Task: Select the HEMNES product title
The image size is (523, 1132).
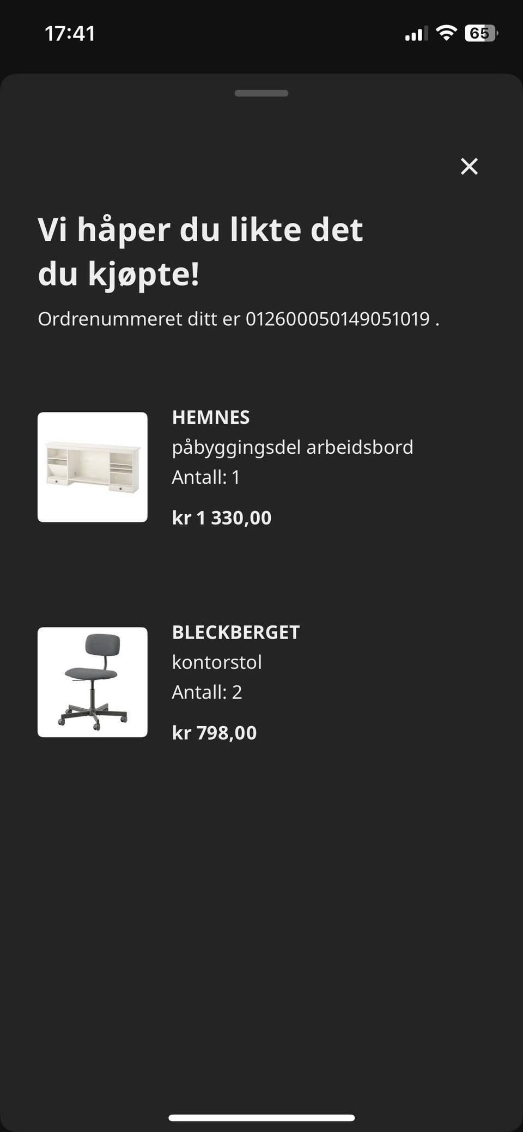Action: click(x=211, y=417)
